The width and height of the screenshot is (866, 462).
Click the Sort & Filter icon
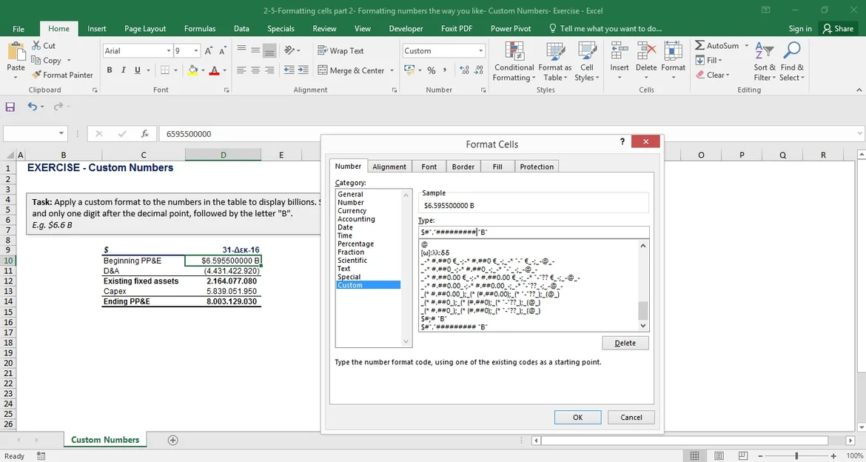(764, 51)
